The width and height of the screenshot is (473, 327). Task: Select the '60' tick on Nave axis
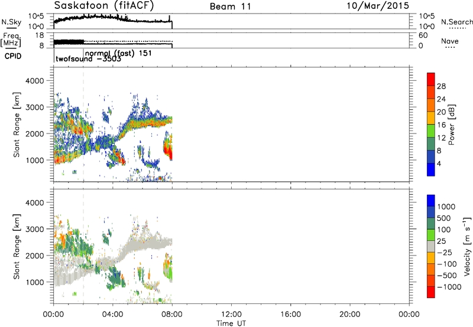[x=423, y=35]
